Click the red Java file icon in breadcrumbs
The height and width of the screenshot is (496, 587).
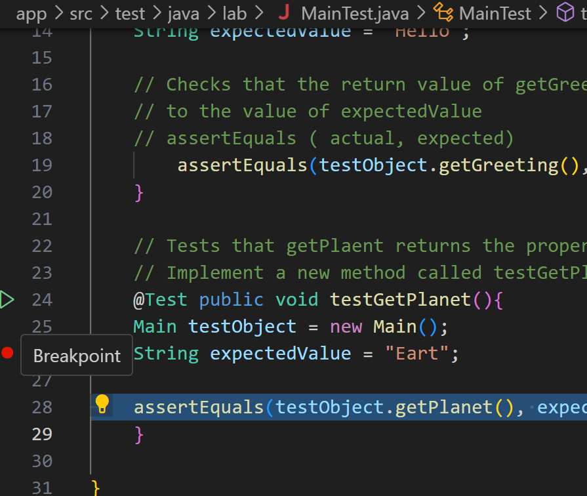coord(284,13)
